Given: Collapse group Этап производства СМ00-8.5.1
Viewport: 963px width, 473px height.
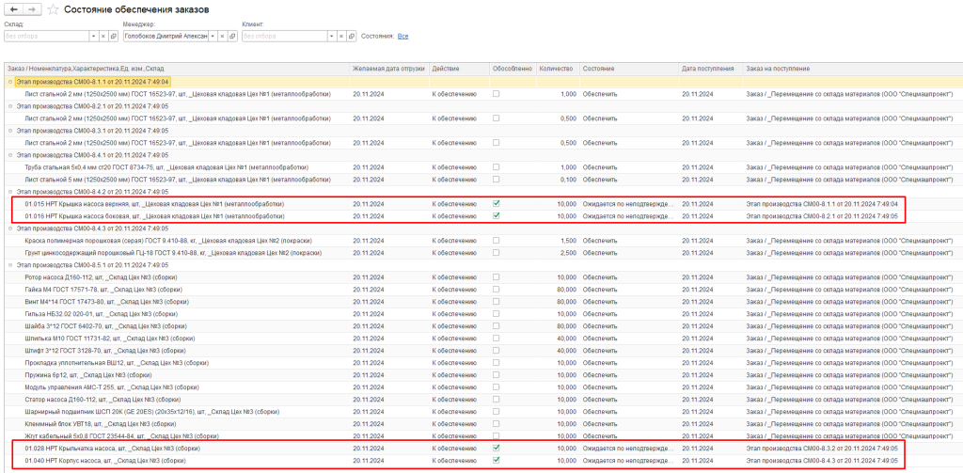Looking at the screenshot, I should (9, 265).
